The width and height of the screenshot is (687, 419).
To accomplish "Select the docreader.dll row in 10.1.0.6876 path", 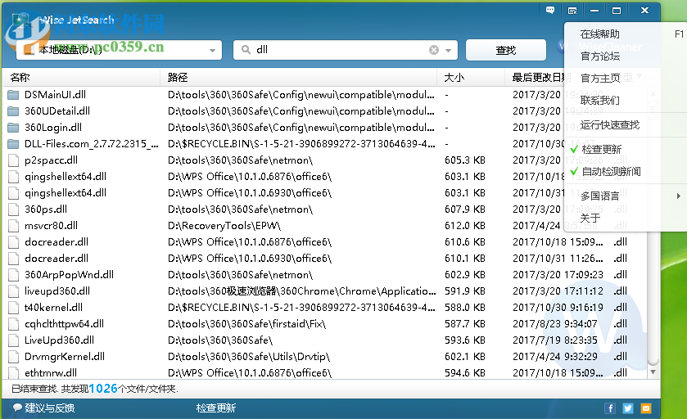I will (324, 242).
